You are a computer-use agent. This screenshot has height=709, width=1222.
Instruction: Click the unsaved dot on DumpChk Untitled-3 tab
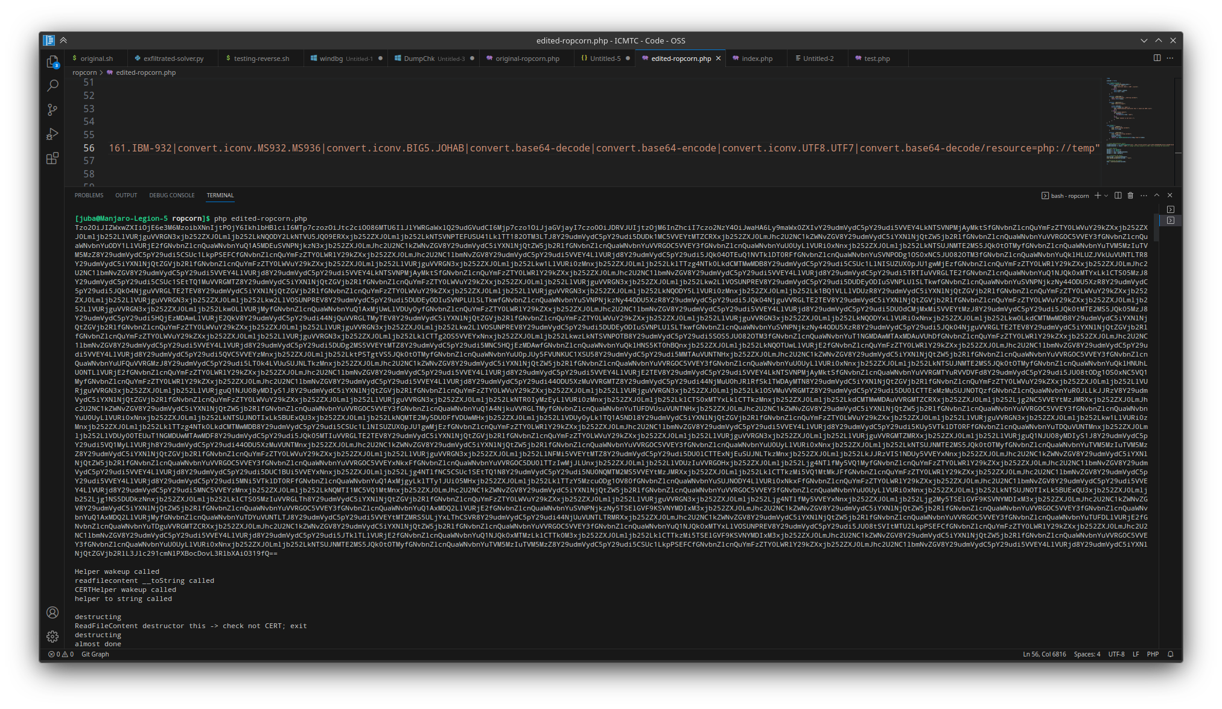click(472, 59)
